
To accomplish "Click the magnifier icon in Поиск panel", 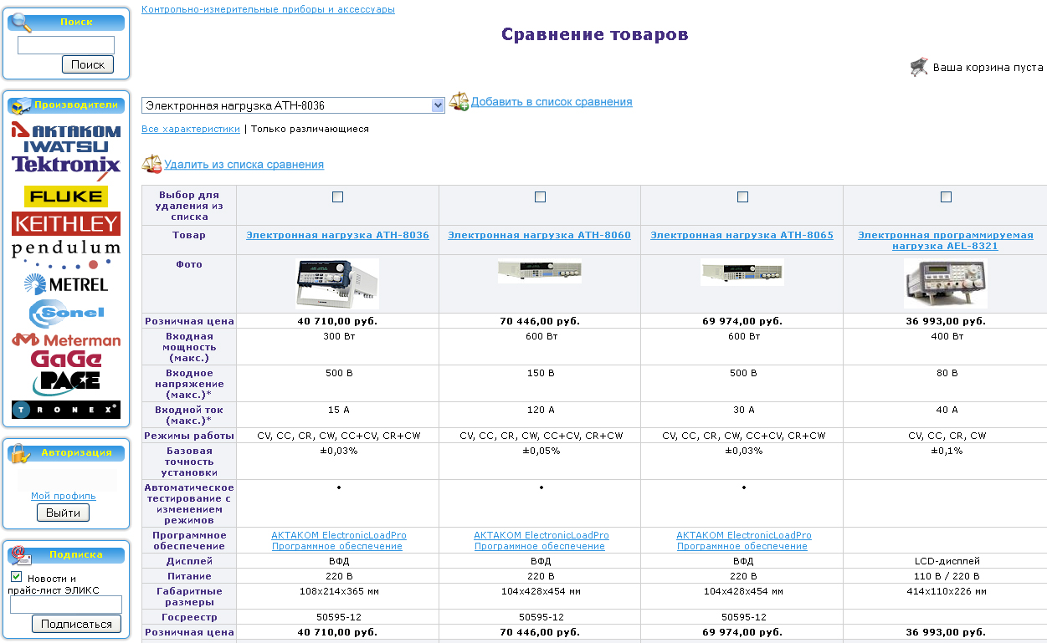I will (x=22, y=23).
